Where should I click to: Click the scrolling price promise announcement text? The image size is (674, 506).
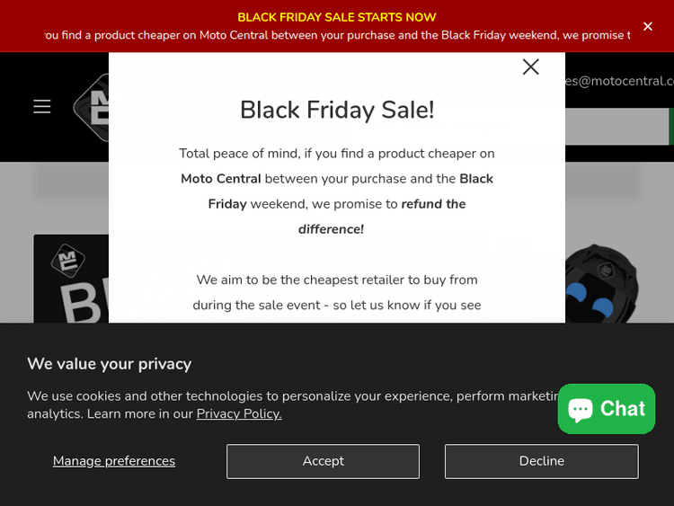pyautogui.click(x=337, y=35)
